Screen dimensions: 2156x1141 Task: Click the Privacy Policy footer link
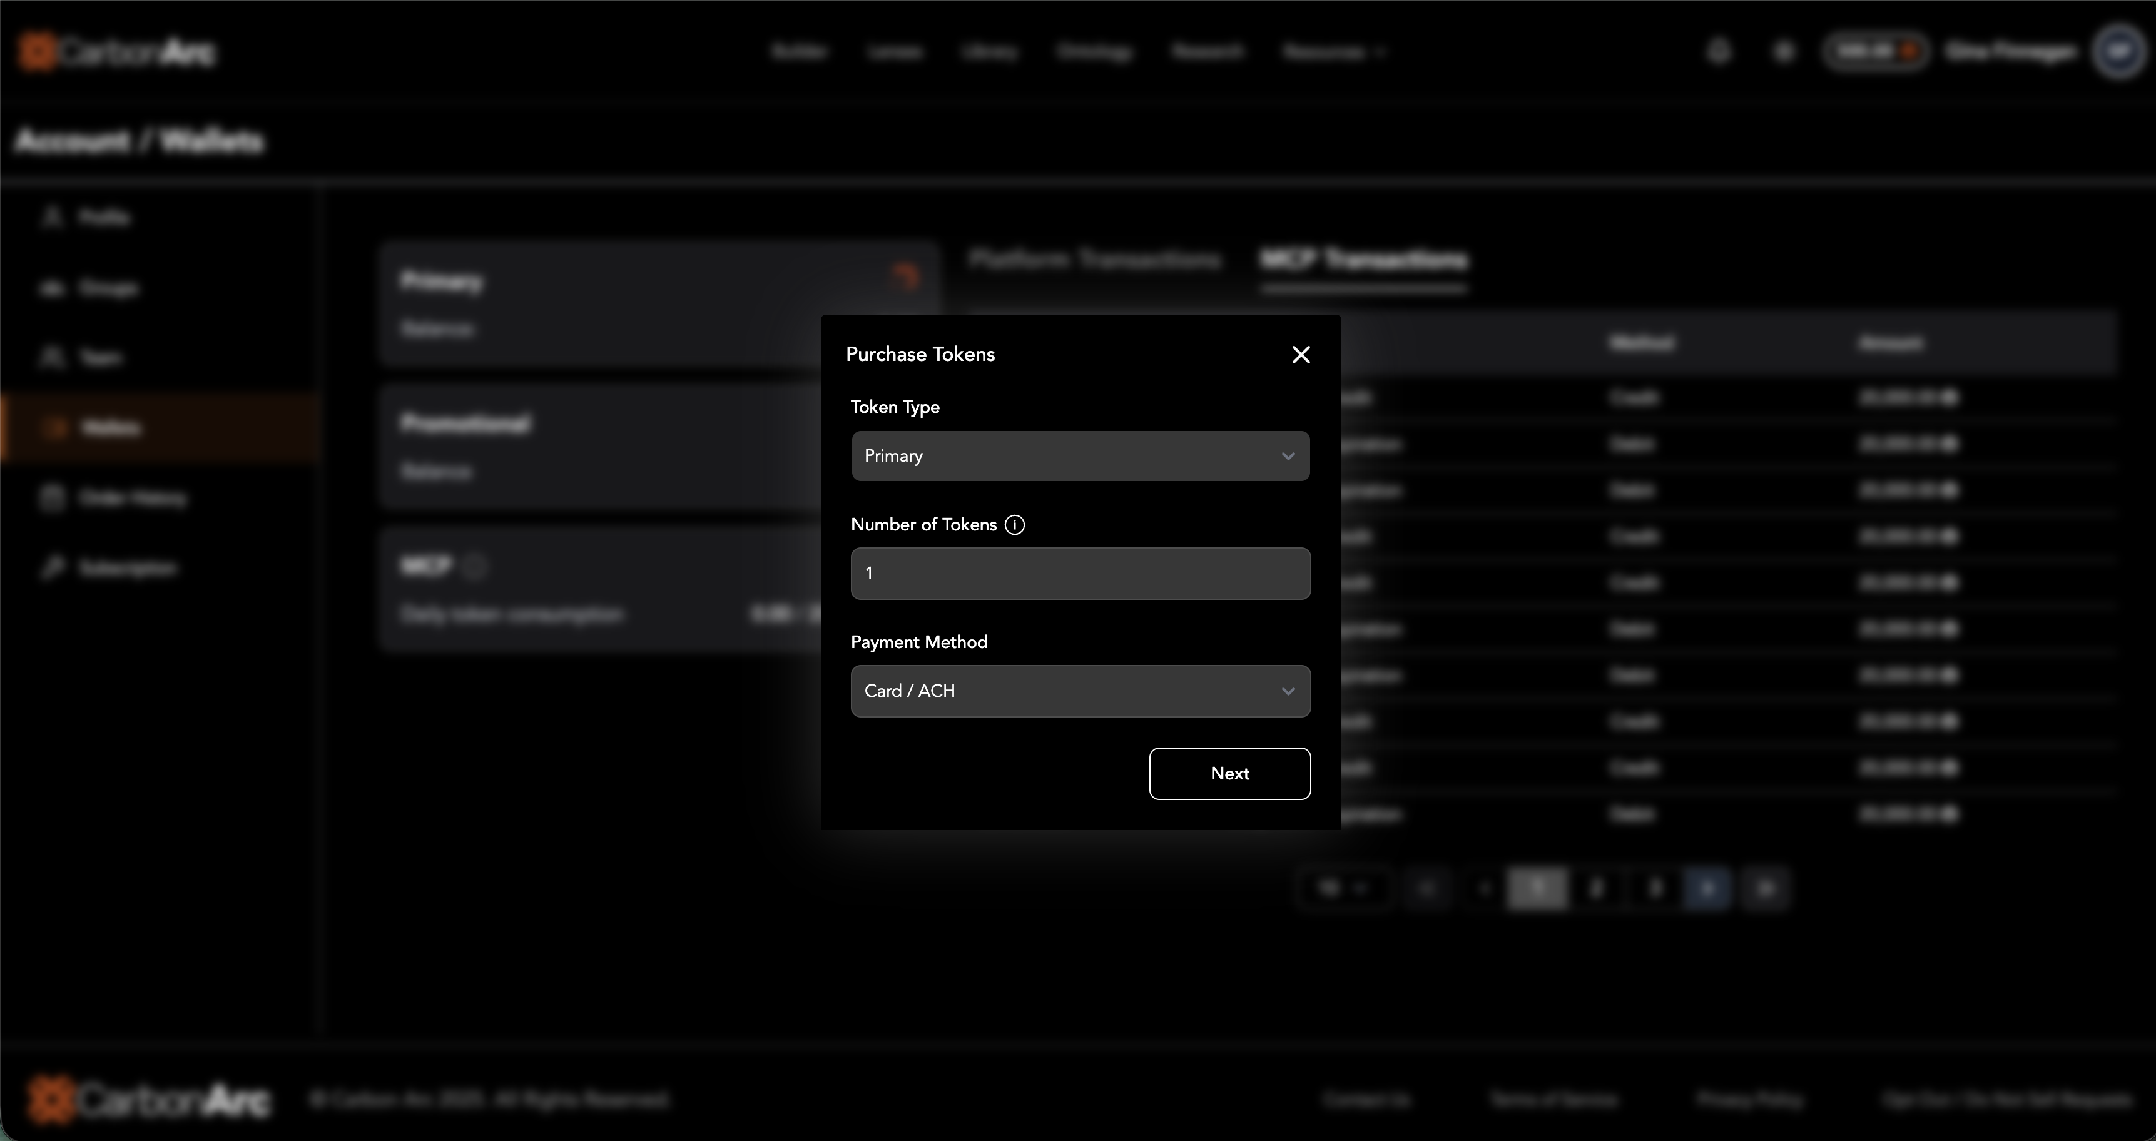coord(1749,1099)
